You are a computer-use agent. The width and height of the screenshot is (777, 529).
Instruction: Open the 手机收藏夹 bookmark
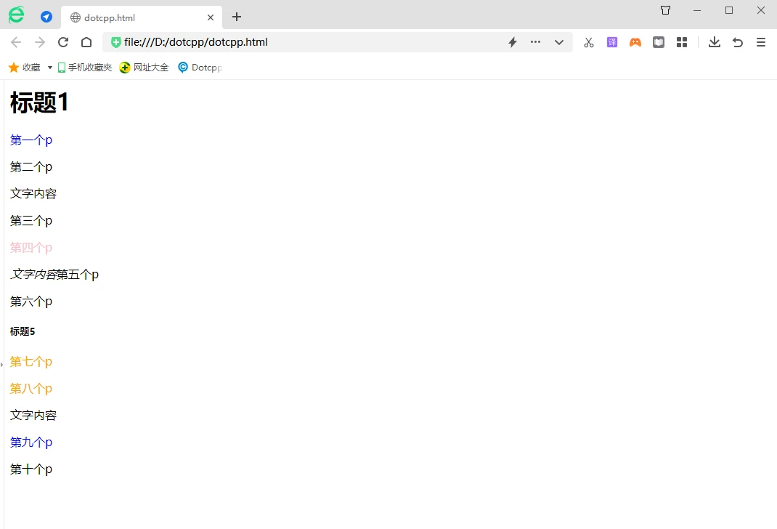[85, 68]
